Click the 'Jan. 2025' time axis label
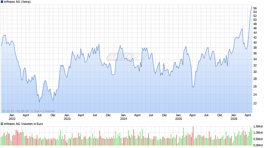Image resolution: width=264 pixels, height=148 pixels. click(x=178, y=117)
